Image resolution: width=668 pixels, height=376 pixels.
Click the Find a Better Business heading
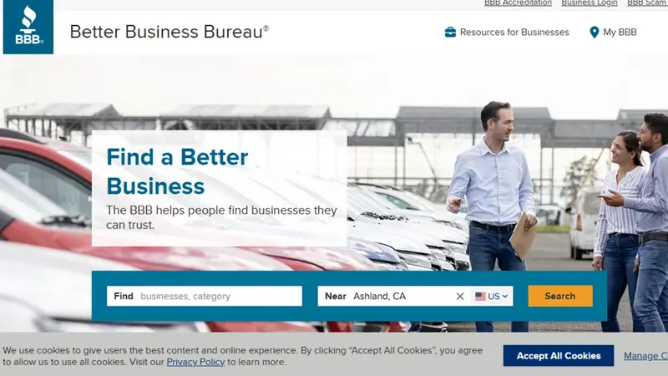177,171
